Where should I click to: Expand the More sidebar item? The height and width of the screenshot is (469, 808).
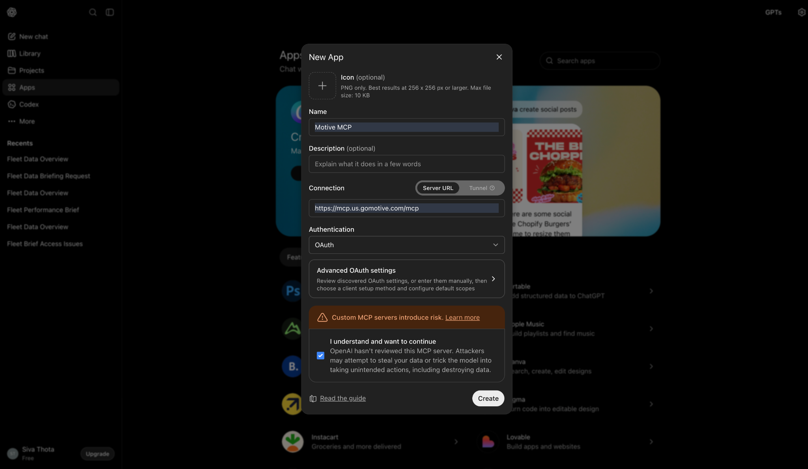(x=60, y=121)
